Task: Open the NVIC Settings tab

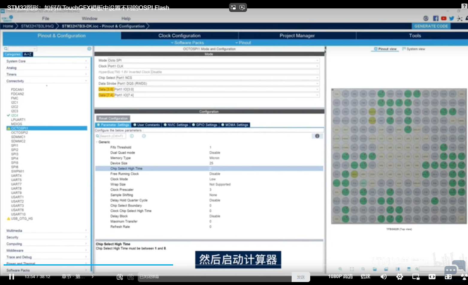Action: [x=176, y=125]
